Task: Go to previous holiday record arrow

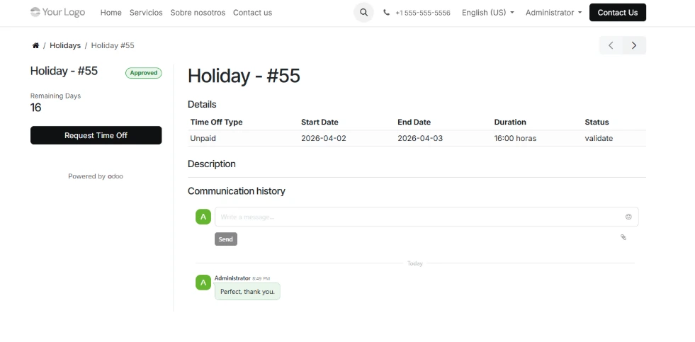Action: click(611, 45)
